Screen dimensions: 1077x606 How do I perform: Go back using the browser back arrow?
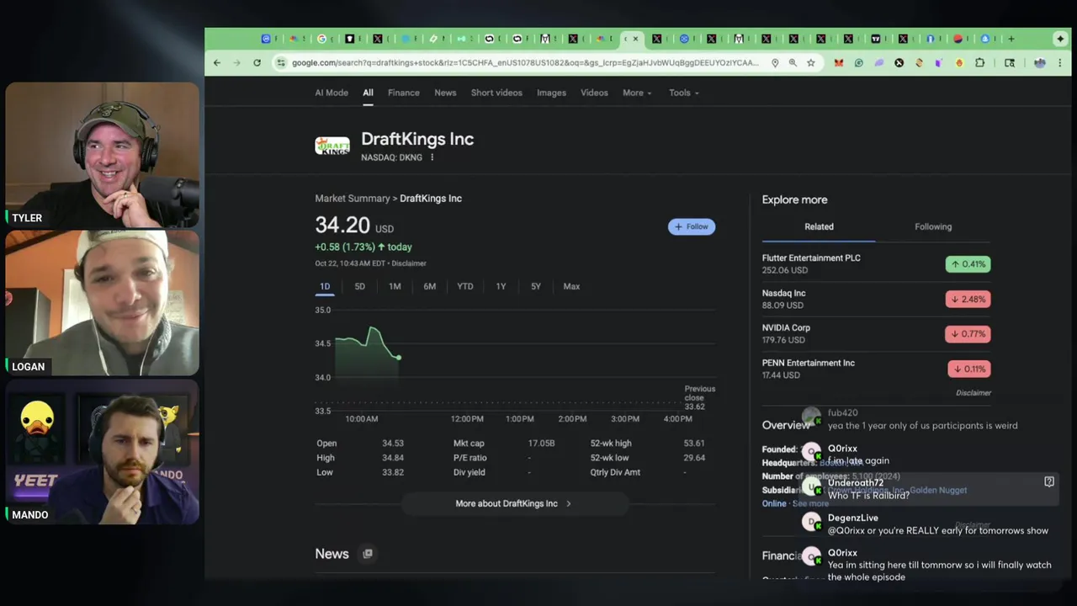(x=217, y=62)
